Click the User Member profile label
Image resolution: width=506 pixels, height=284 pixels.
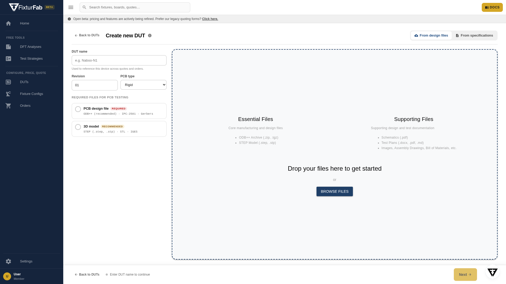point(19,276)
